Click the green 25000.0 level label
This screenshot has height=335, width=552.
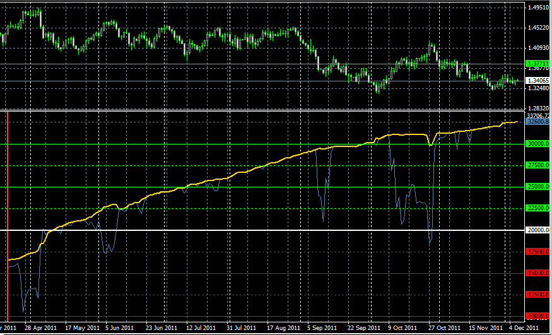[x=537, y=187]
